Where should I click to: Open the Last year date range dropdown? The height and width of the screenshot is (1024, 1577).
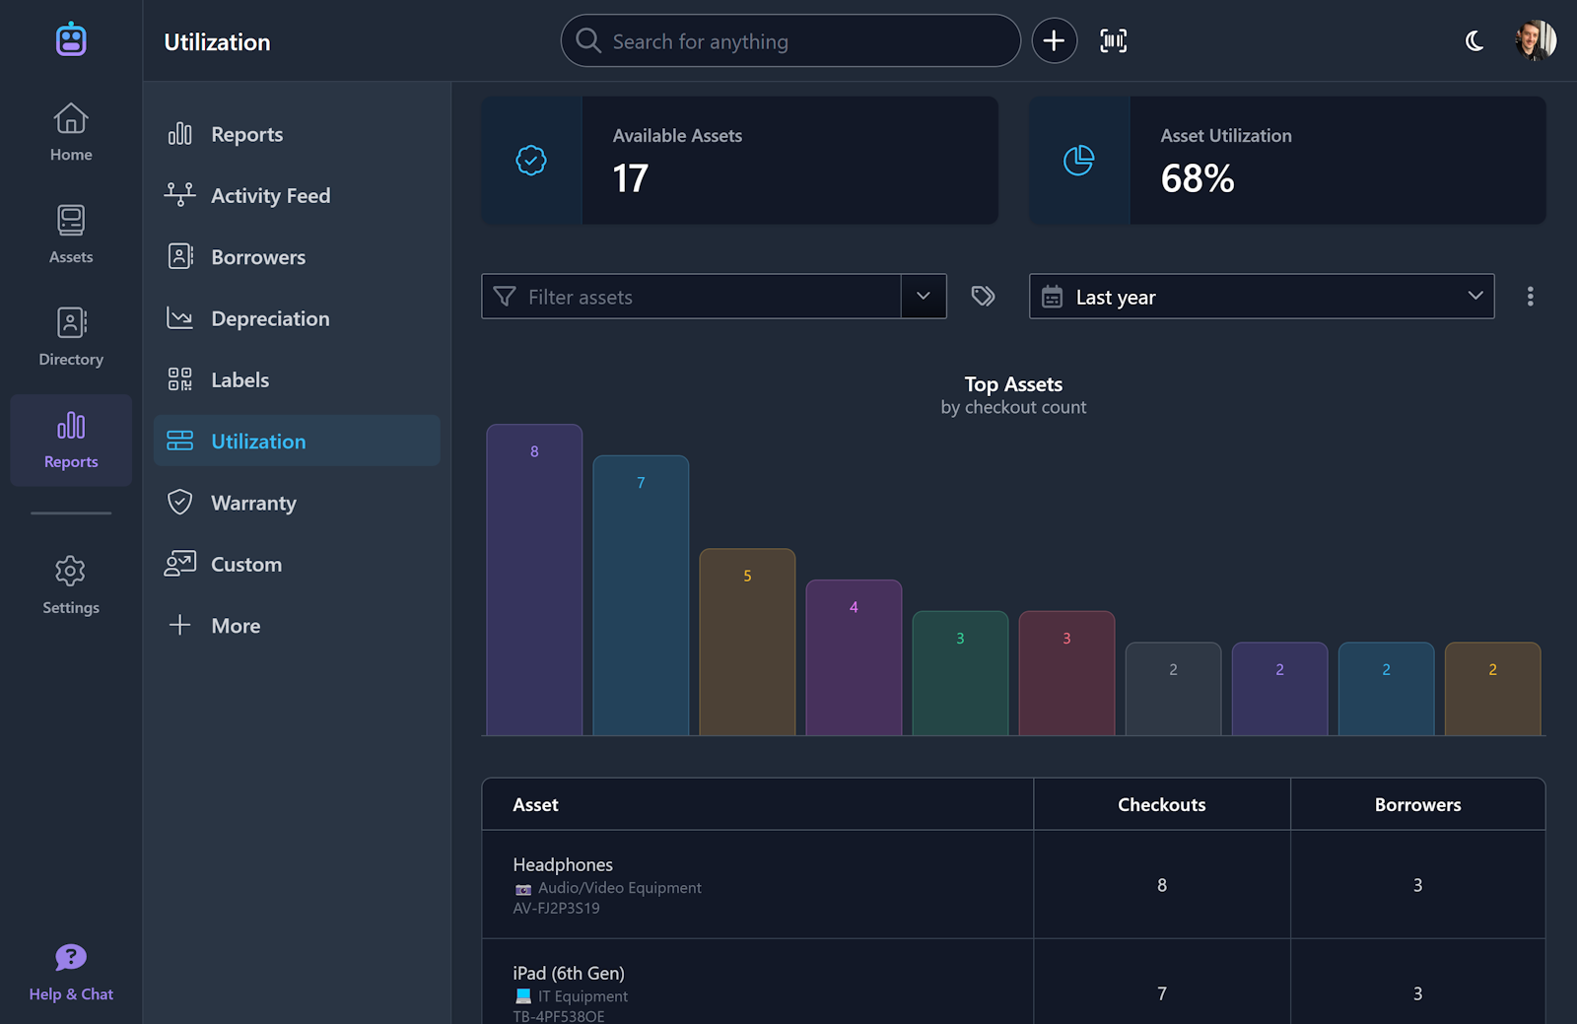(x=1262, y=296)
